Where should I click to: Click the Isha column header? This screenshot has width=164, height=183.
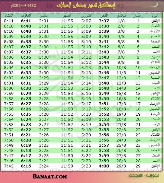pos(9,16)
